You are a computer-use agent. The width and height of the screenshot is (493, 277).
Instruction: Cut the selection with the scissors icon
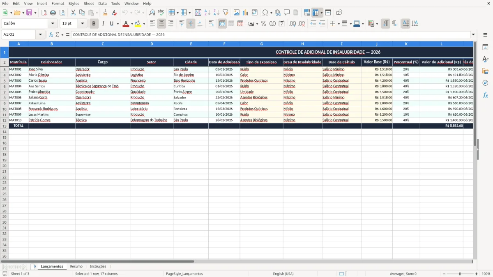click(x=73, y=13)
